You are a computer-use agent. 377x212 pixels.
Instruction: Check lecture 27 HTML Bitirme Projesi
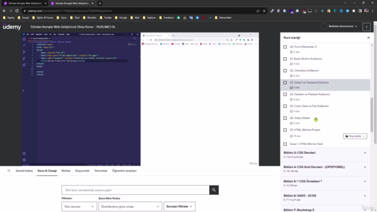click(x=285, y=130)
